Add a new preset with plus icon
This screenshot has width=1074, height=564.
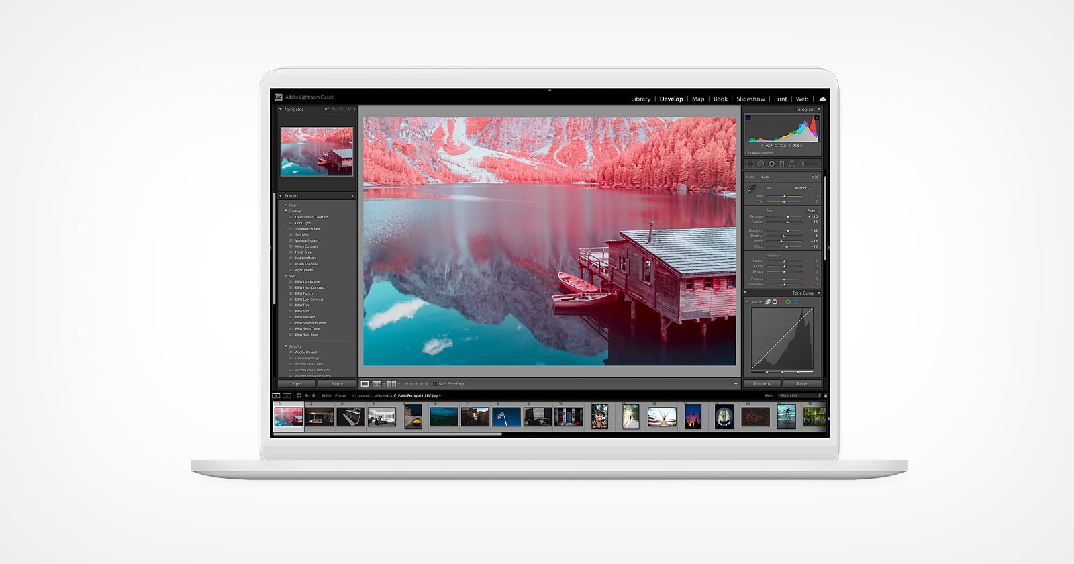[352, 196]
